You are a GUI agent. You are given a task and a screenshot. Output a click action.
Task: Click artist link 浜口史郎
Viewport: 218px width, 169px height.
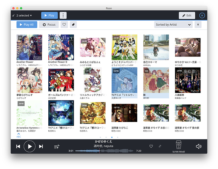(52, 98)
